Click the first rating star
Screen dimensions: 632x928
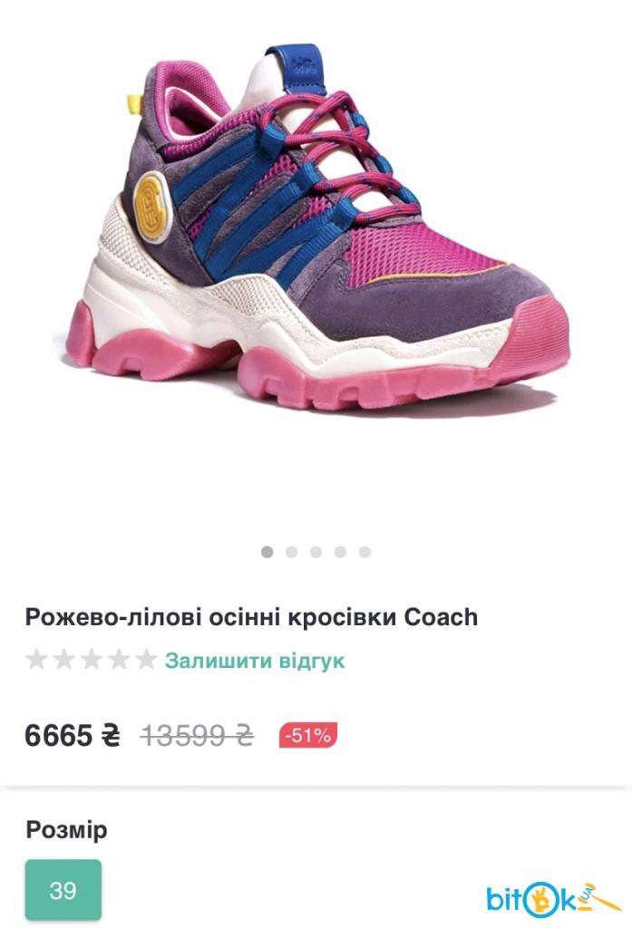[37, 660]
